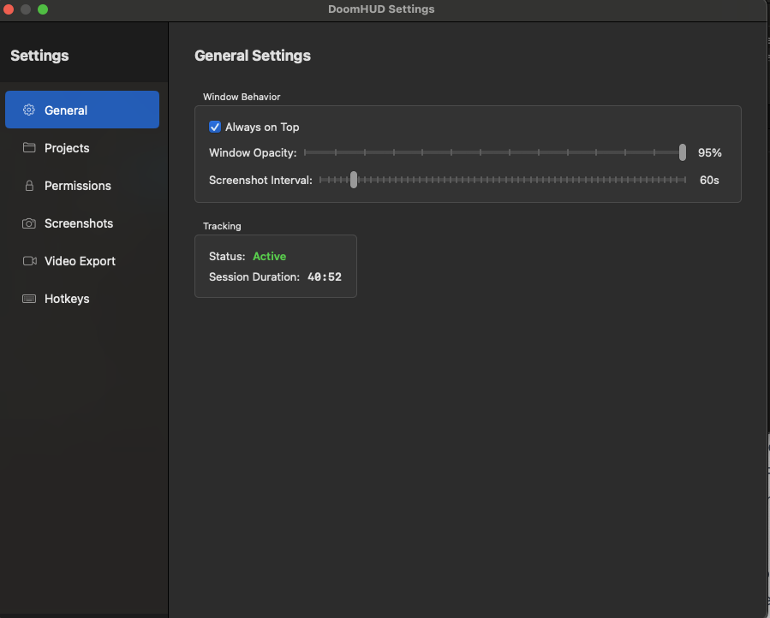Click the Active tracking status text
Screen dimensions: 770x618
tap(269, 256)
